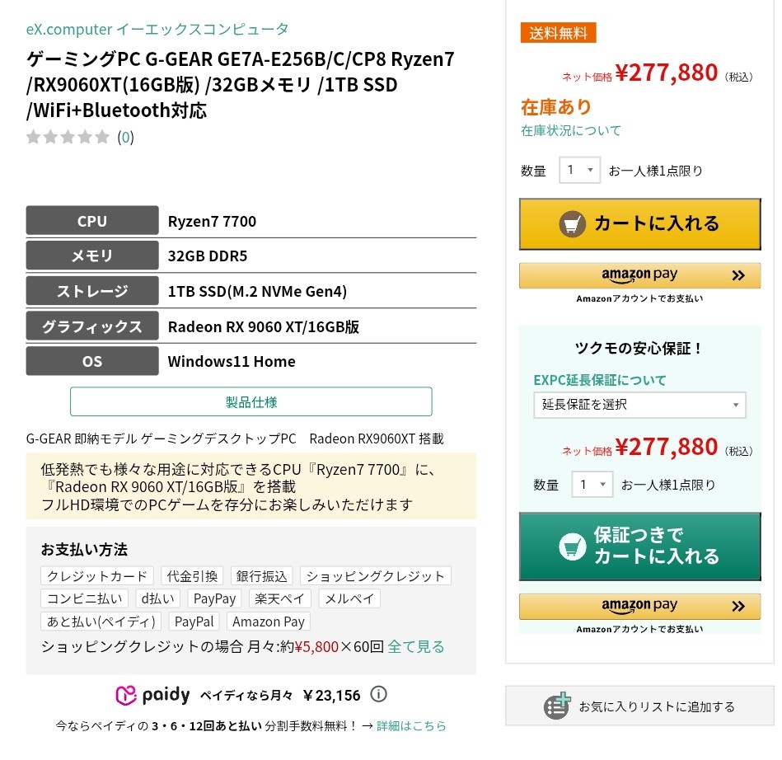782x760 pixels.
Task: Click the Paidy info circle icon
Action: click(x=378, y=694)
